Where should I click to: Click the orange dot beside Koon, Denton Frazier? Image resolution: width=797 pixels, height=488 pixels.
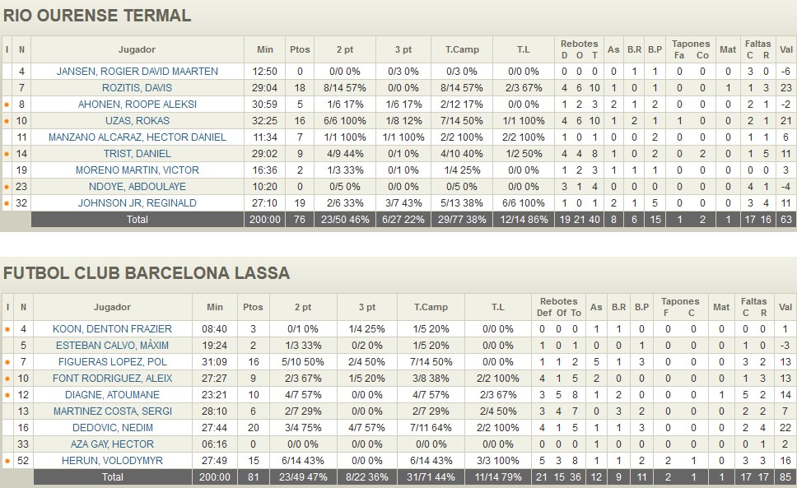(x=7, y=329)
